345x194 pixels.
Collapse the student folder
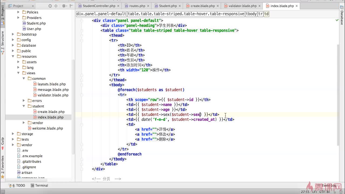(x=24, y=106)
